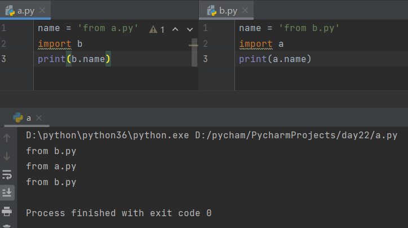The image size is (408, 228).
Task: Close the a.py tab
Action: (43, 10)
